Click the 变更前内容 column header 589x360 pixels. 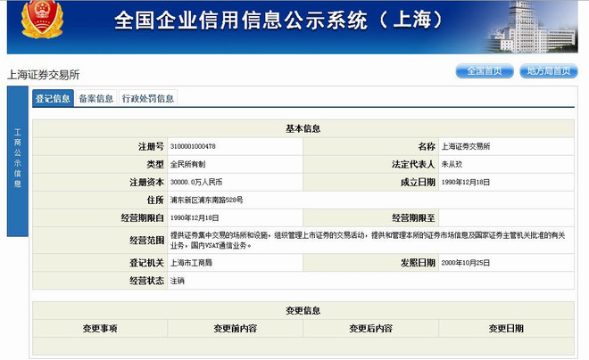pos(235,329)
